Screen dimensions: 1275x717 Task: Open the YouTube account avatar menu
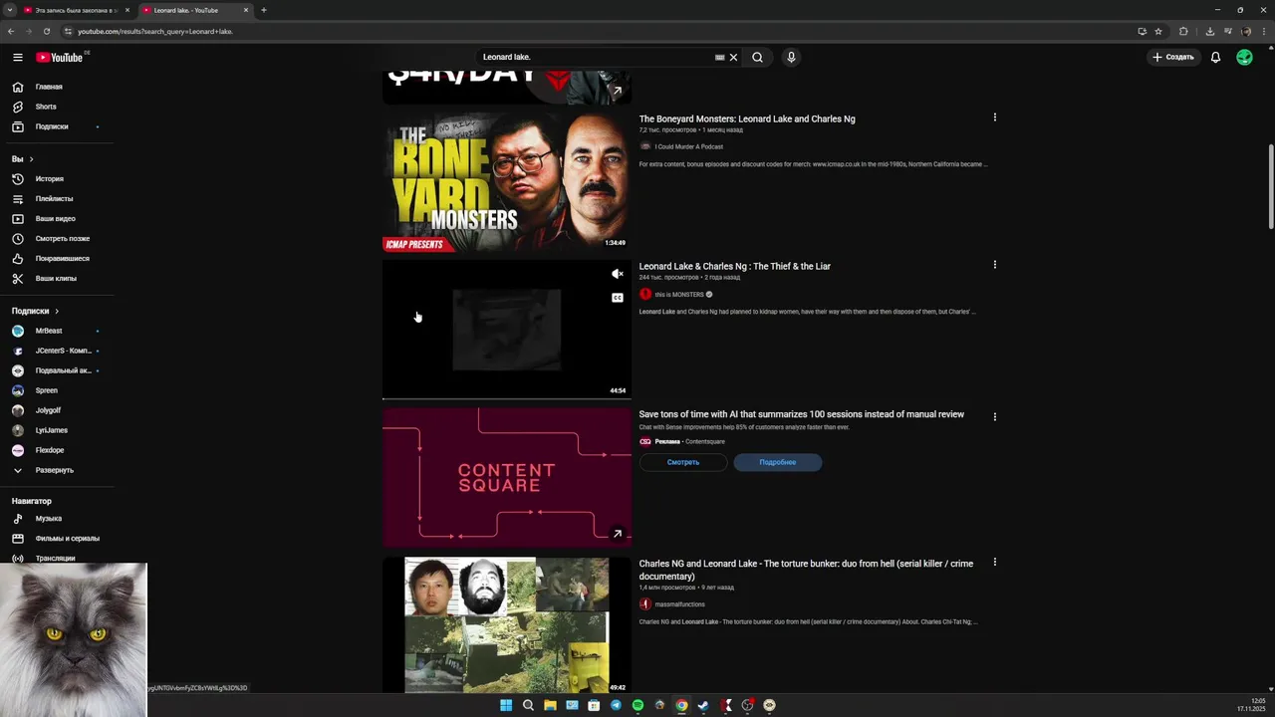tap(1244, 57)
